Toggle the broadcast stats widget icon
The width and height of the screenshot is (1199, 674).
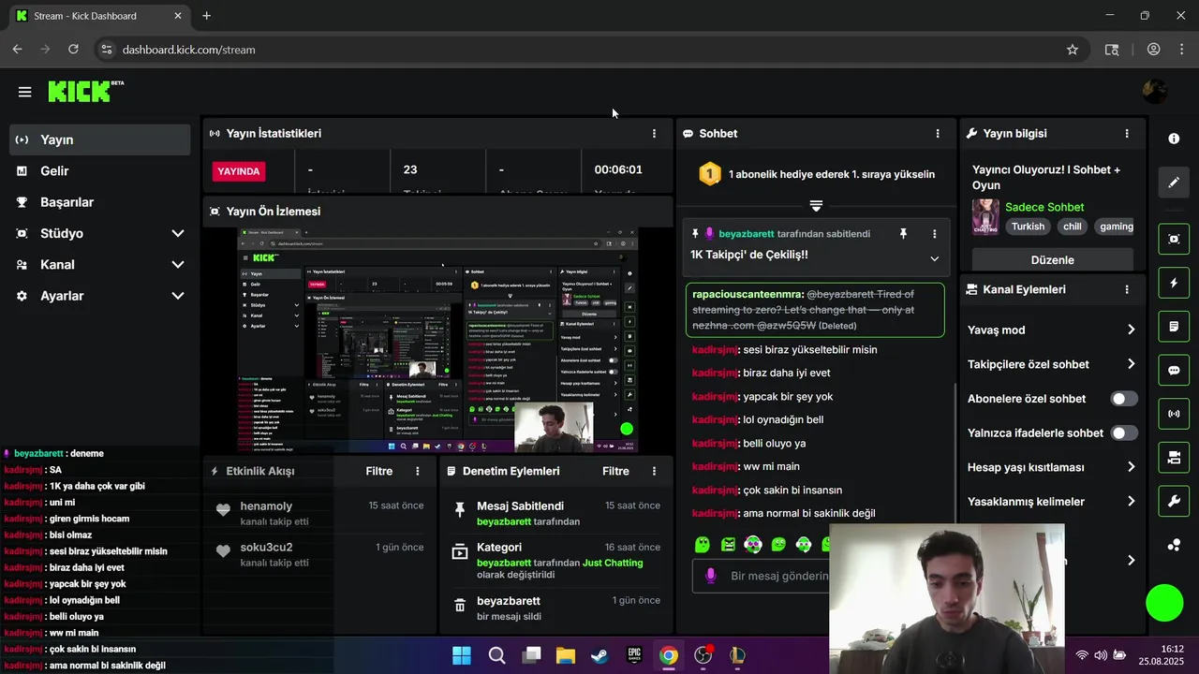(x=1174, y=414)
